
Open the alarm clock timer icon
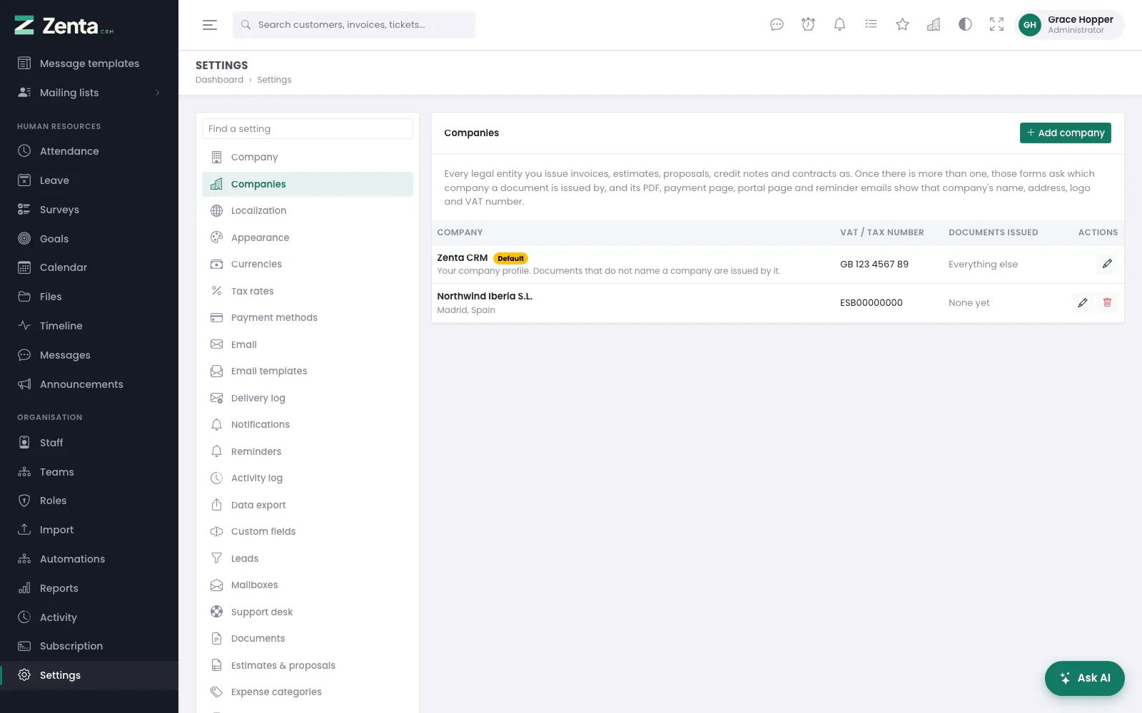point(808,24)
